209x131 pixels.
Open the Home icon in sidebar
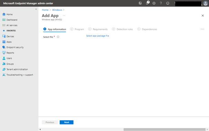pos(4,14)
